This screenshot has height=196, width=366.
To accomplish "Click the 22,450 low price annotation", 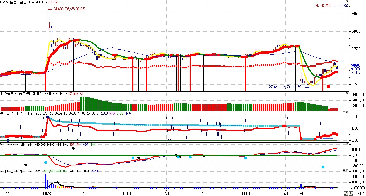I will 285,86.
